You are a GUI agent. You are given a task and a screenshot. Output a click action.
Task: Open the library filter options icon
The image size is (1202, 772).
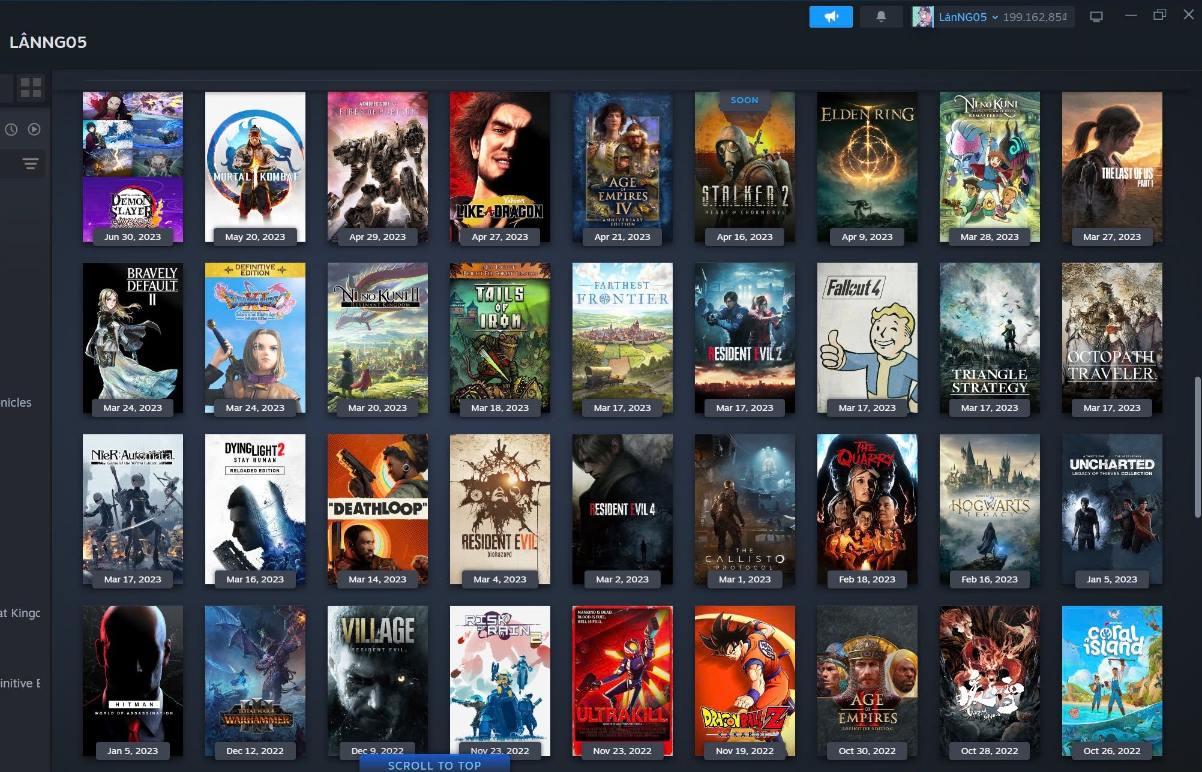[x=30, y=163]
